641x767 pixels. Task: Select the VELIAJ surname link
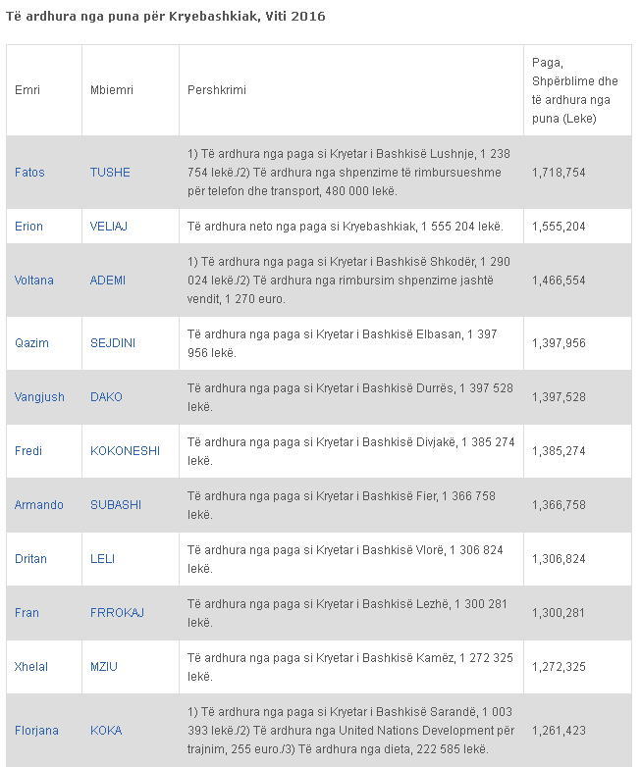(x=109, y=227)
